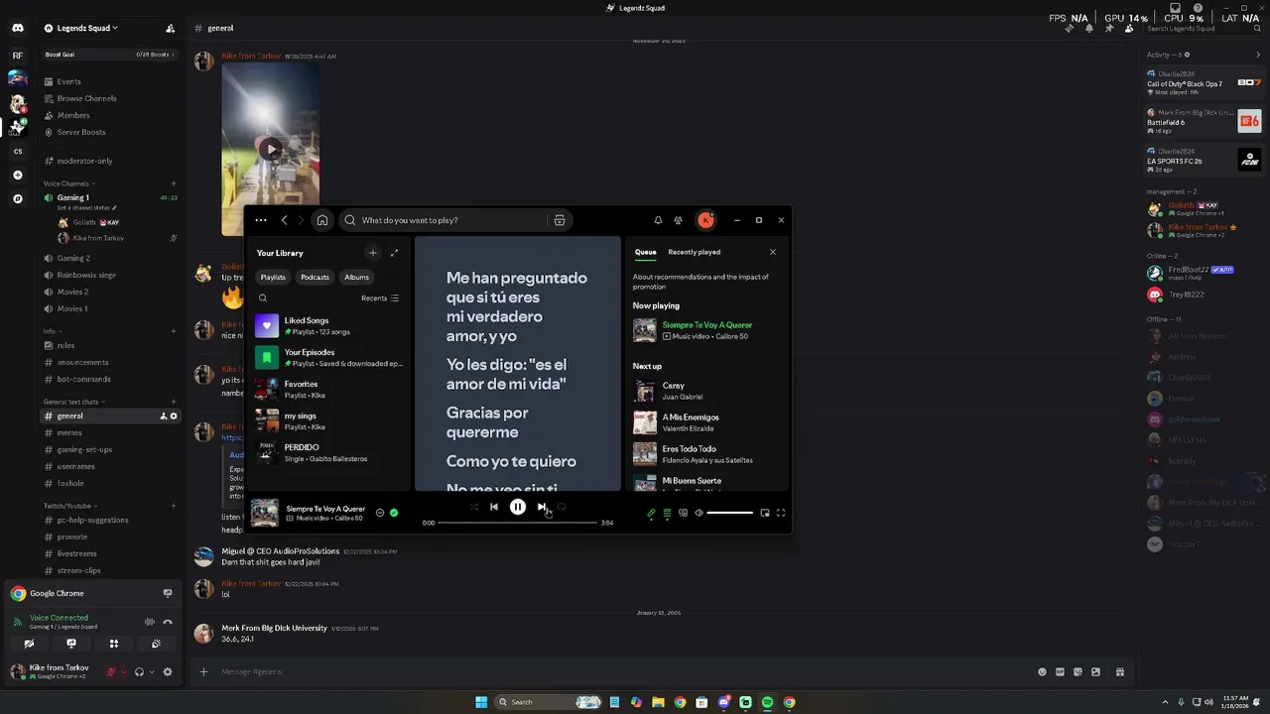Toggle the green saved-to-library checkmark
The width and height of the screenshot is (1270, 714).
click(394, 513)
